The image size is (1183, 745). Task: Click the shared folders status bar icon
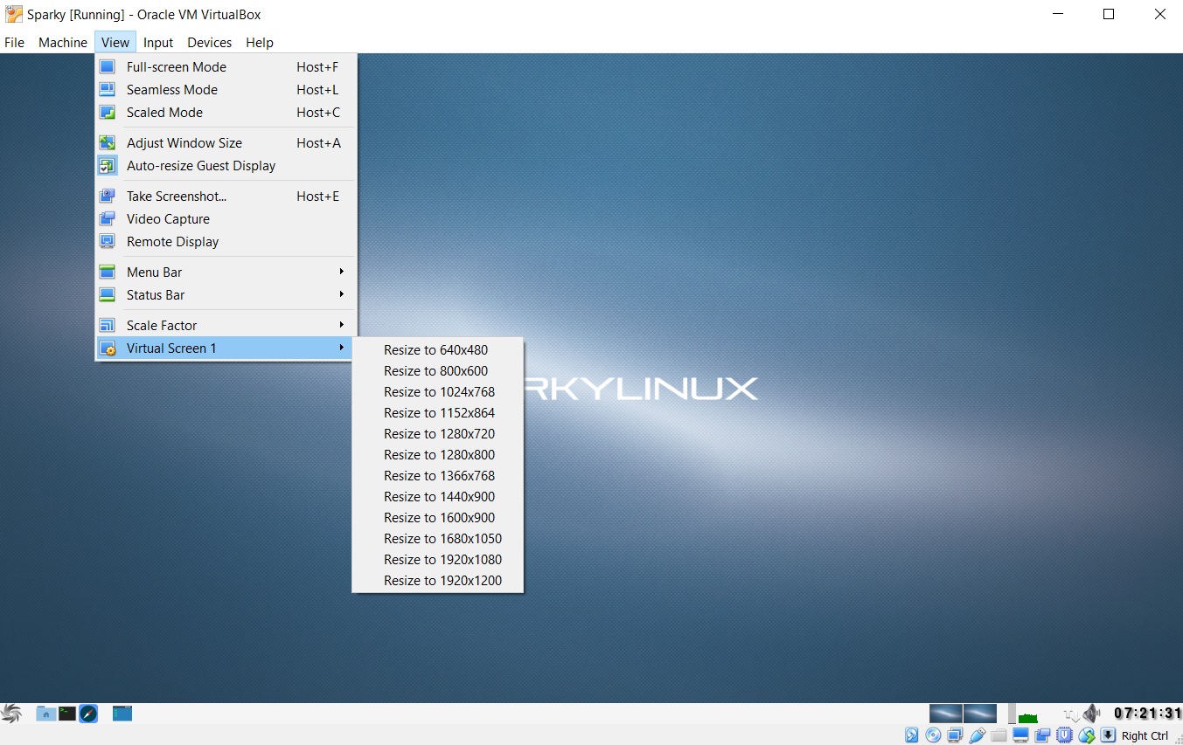pos(999,735)
